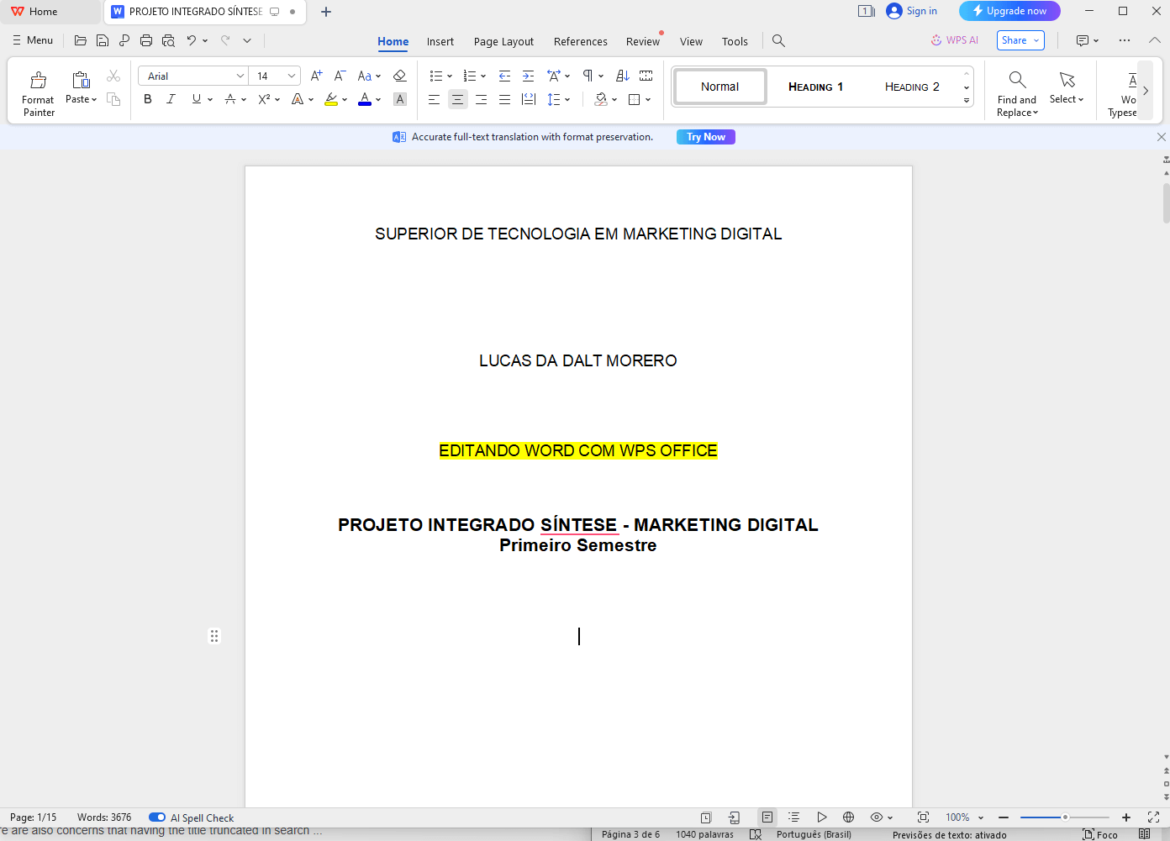Open the Insert tab
1170x841 pixels.
[440, 41]
